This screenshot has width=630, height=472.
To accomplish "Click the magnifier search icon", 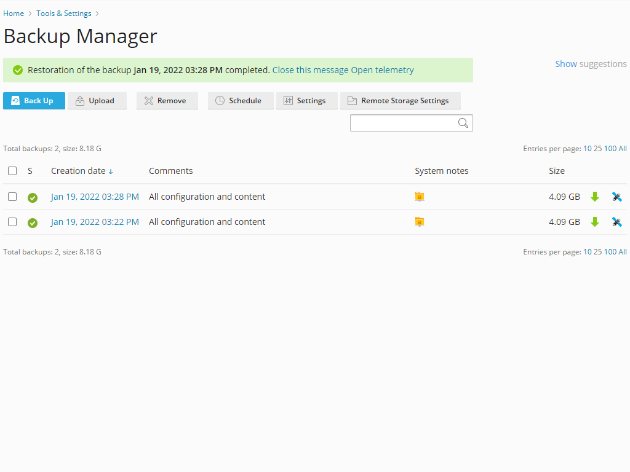I will pos(463,123).
